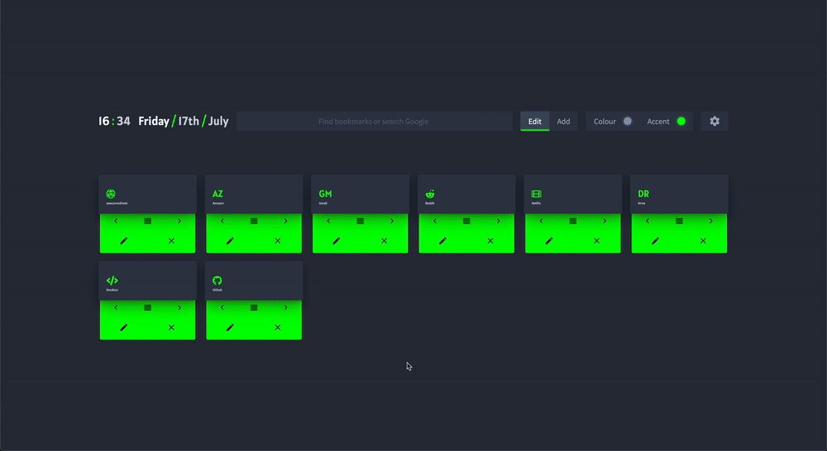The image size is (827, 451).
Task: Open the Colour picker swatch
Action: pos(628,122)
